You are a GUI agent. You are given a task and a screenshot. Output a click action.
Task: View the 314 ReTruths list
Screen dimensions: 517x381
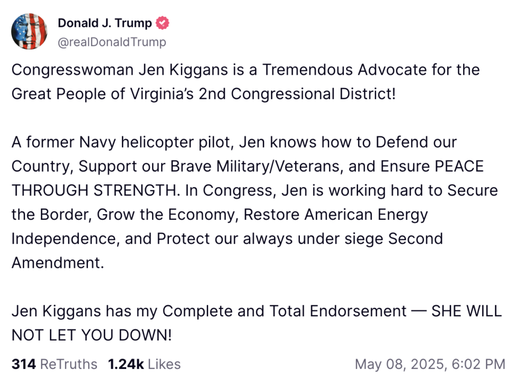point(54,364)
